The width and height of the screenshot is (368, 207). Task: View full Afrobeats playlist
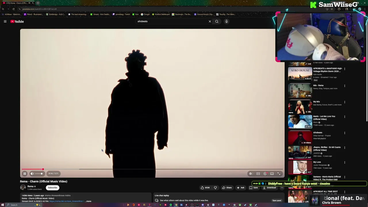(x=319, y=139)
